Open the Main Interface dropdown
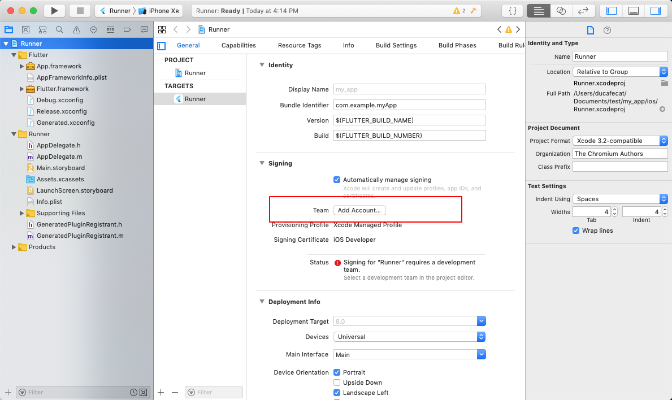 (482, 355)
